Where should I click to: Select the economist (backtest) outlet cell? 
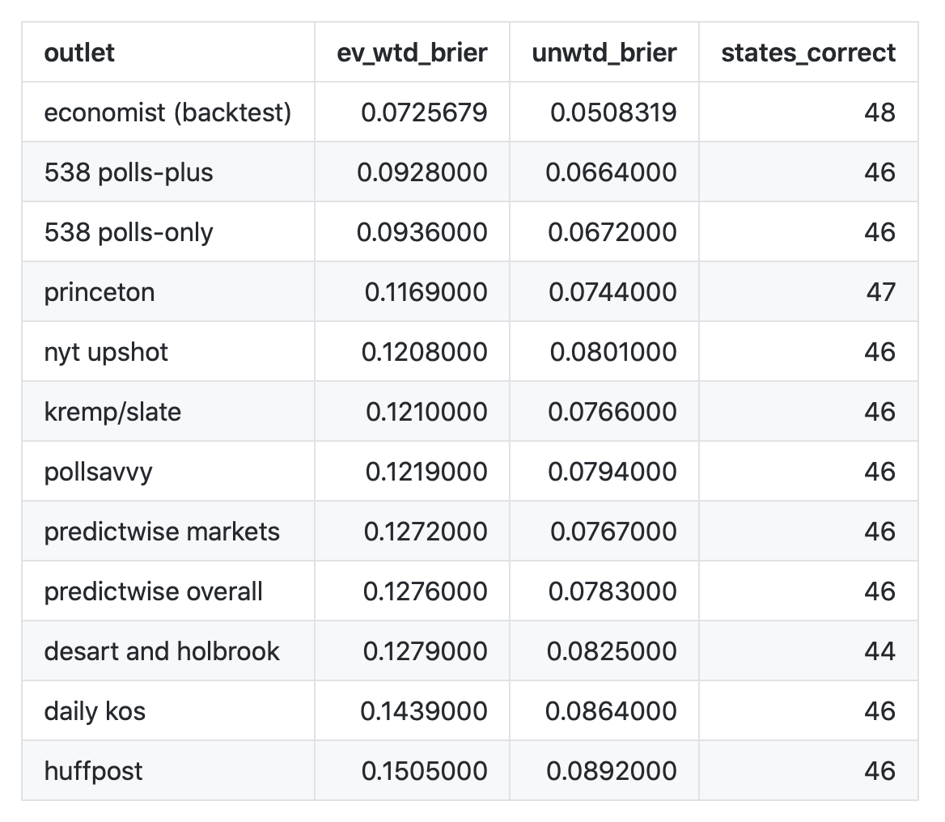(x=167, y=112)
